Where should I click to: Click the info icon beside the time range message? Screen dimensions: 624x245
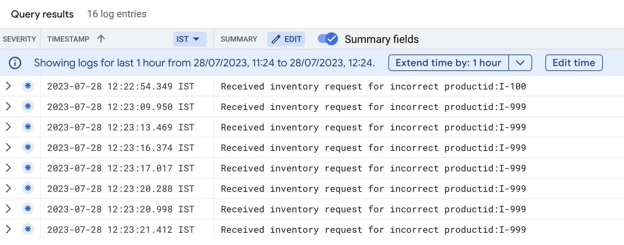coord(15,63)
